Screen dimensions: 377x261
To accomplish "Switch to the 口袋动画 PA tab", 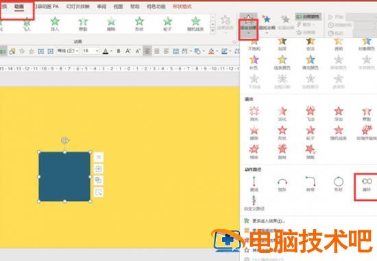I will [46, 6].
